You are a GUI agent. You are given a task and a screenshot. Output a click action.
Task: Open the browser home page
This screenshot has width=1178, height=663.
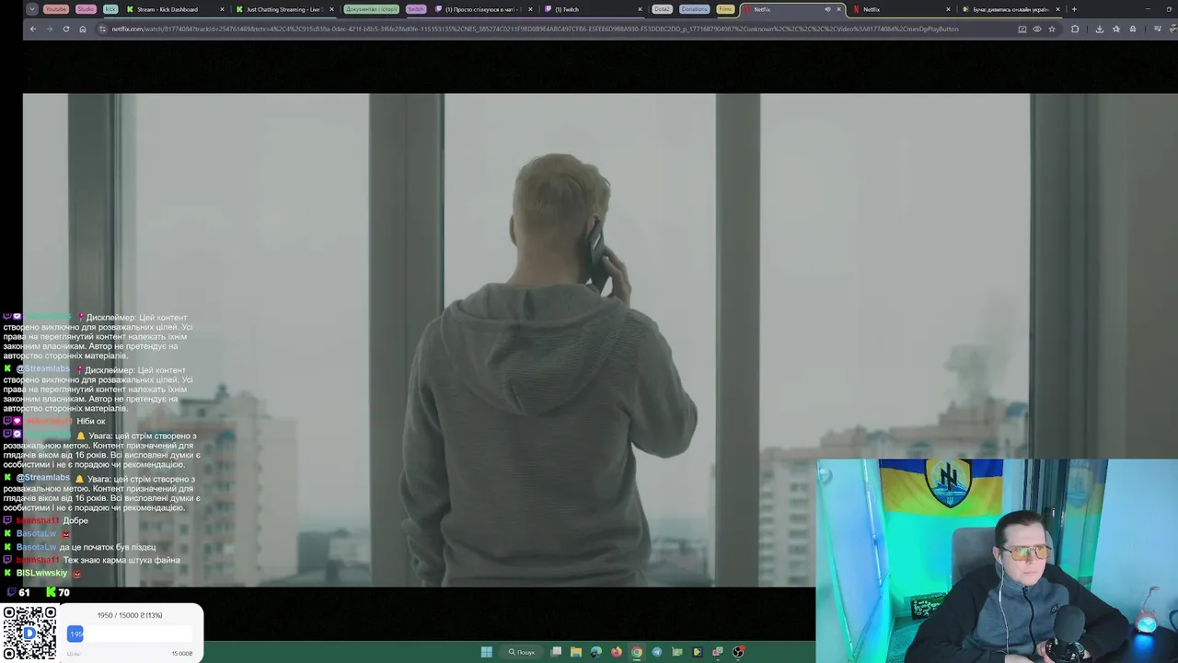point(82,29)
